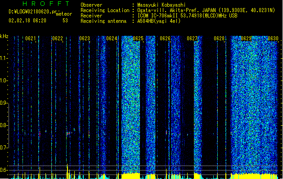Click the Observer label

click(x=91, y=5)
